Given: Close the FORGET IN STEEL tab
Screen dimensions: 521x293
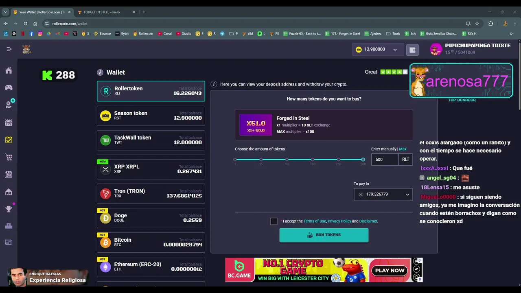Looking at the screenshot, I should pos(134,12).
